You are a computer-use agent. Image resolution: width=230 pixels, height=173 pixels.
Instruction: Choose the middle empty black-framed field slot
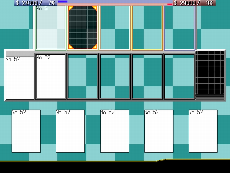(115, 76)
